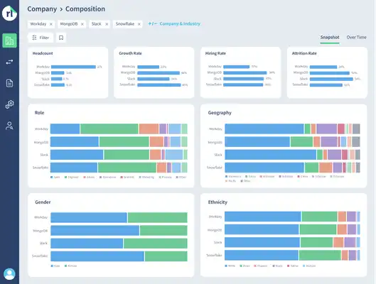Open the Filter button
The height and width of the screenshot is (284, 376).
pyautogui.click(x=41, y=38)
